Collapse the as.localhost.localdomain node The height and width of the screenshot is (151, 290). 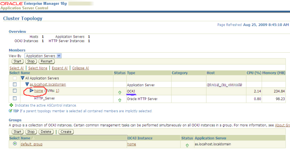[27, 84]
